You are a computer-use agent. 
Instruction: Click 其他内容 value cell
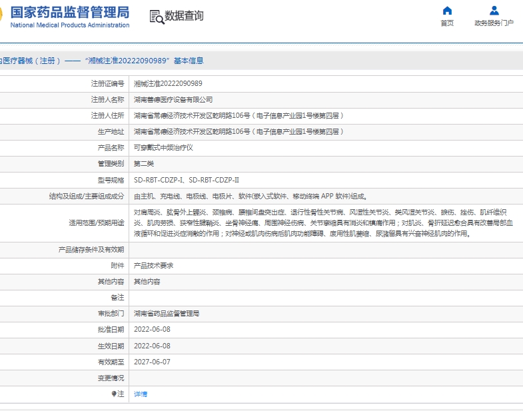point(147,282)
